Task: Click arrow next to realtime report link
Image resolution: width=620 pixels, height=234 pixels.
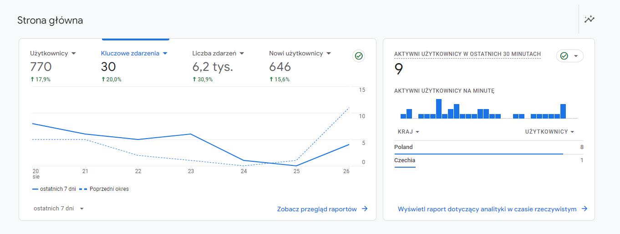Action: coord(584,209)
